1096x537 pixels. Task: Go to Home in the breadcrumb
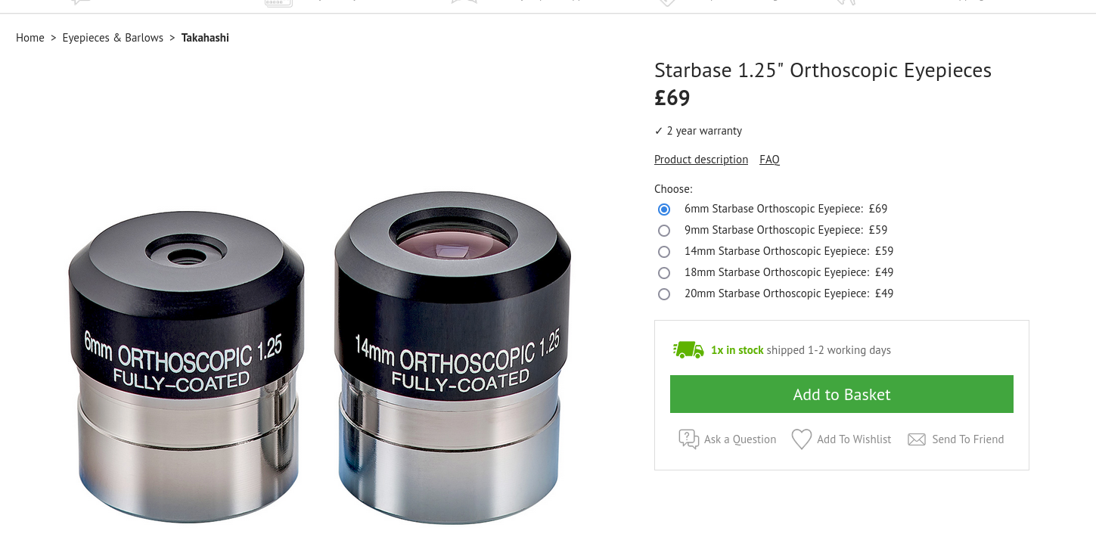click(x=30, y=38)
